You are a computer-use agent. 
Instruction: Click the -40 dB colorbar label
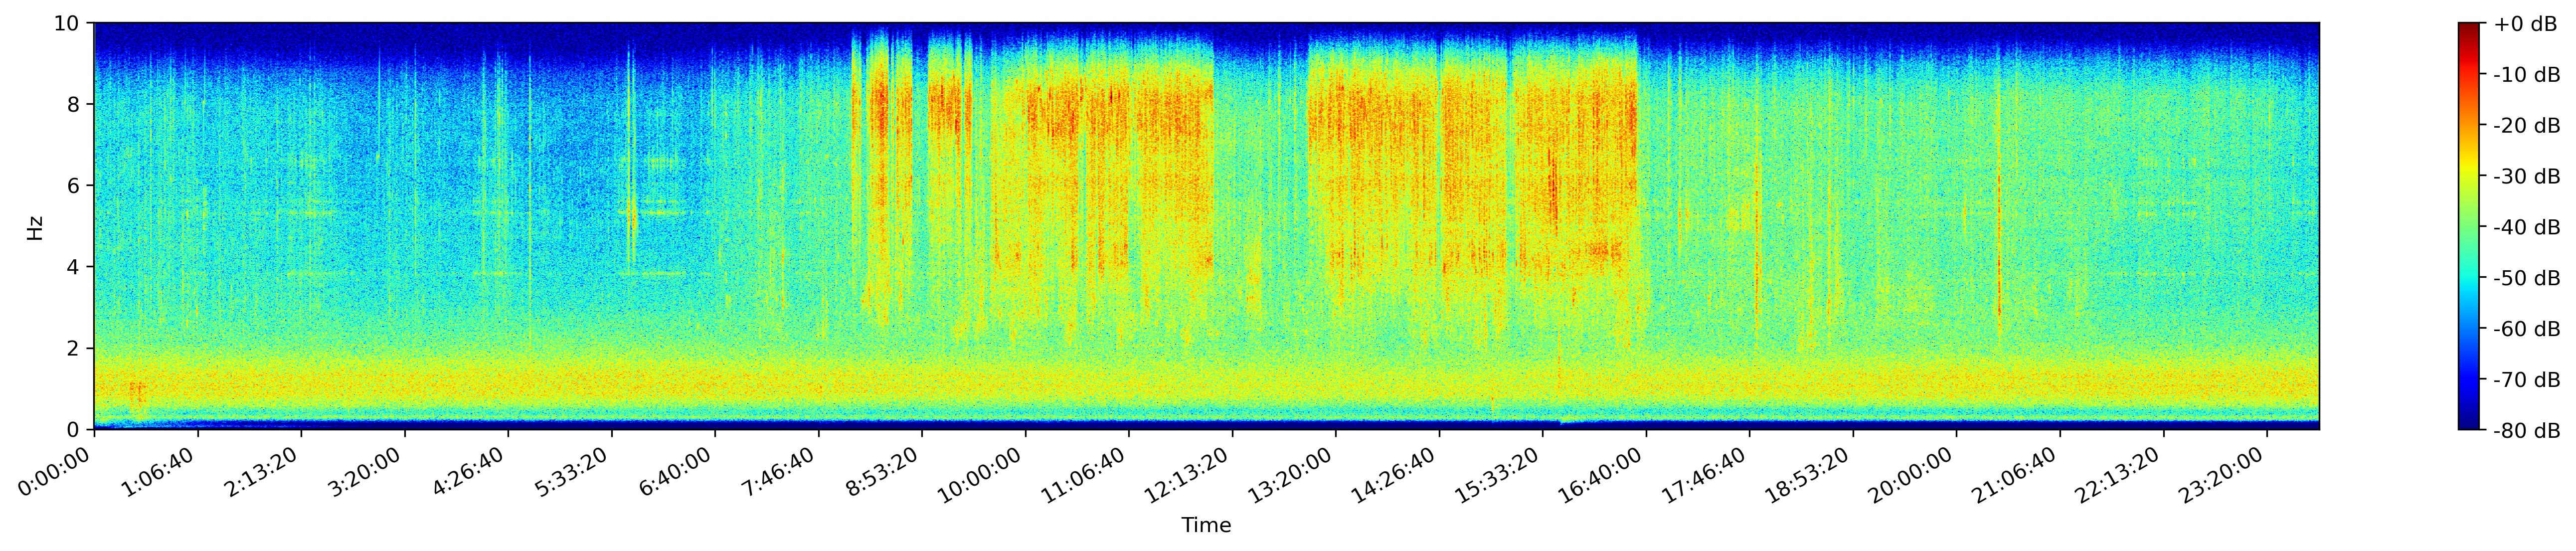(x=2527, y=228)
